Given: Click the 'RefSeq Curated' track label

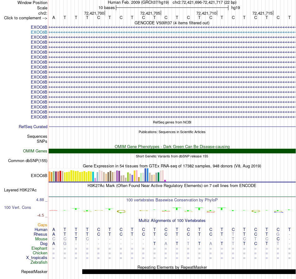Looking at the screenshot, I should pos(33,127).
